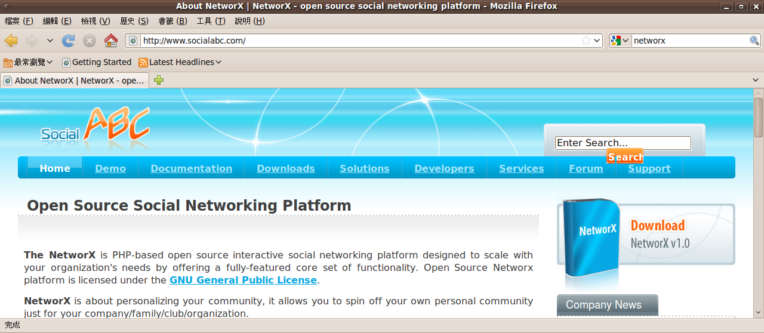
Task: Open the 書籤 (B) menu
Action: coord(172,21)
